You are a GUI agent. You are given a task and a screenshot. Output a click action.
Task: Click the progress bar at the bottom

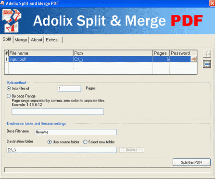107,170
